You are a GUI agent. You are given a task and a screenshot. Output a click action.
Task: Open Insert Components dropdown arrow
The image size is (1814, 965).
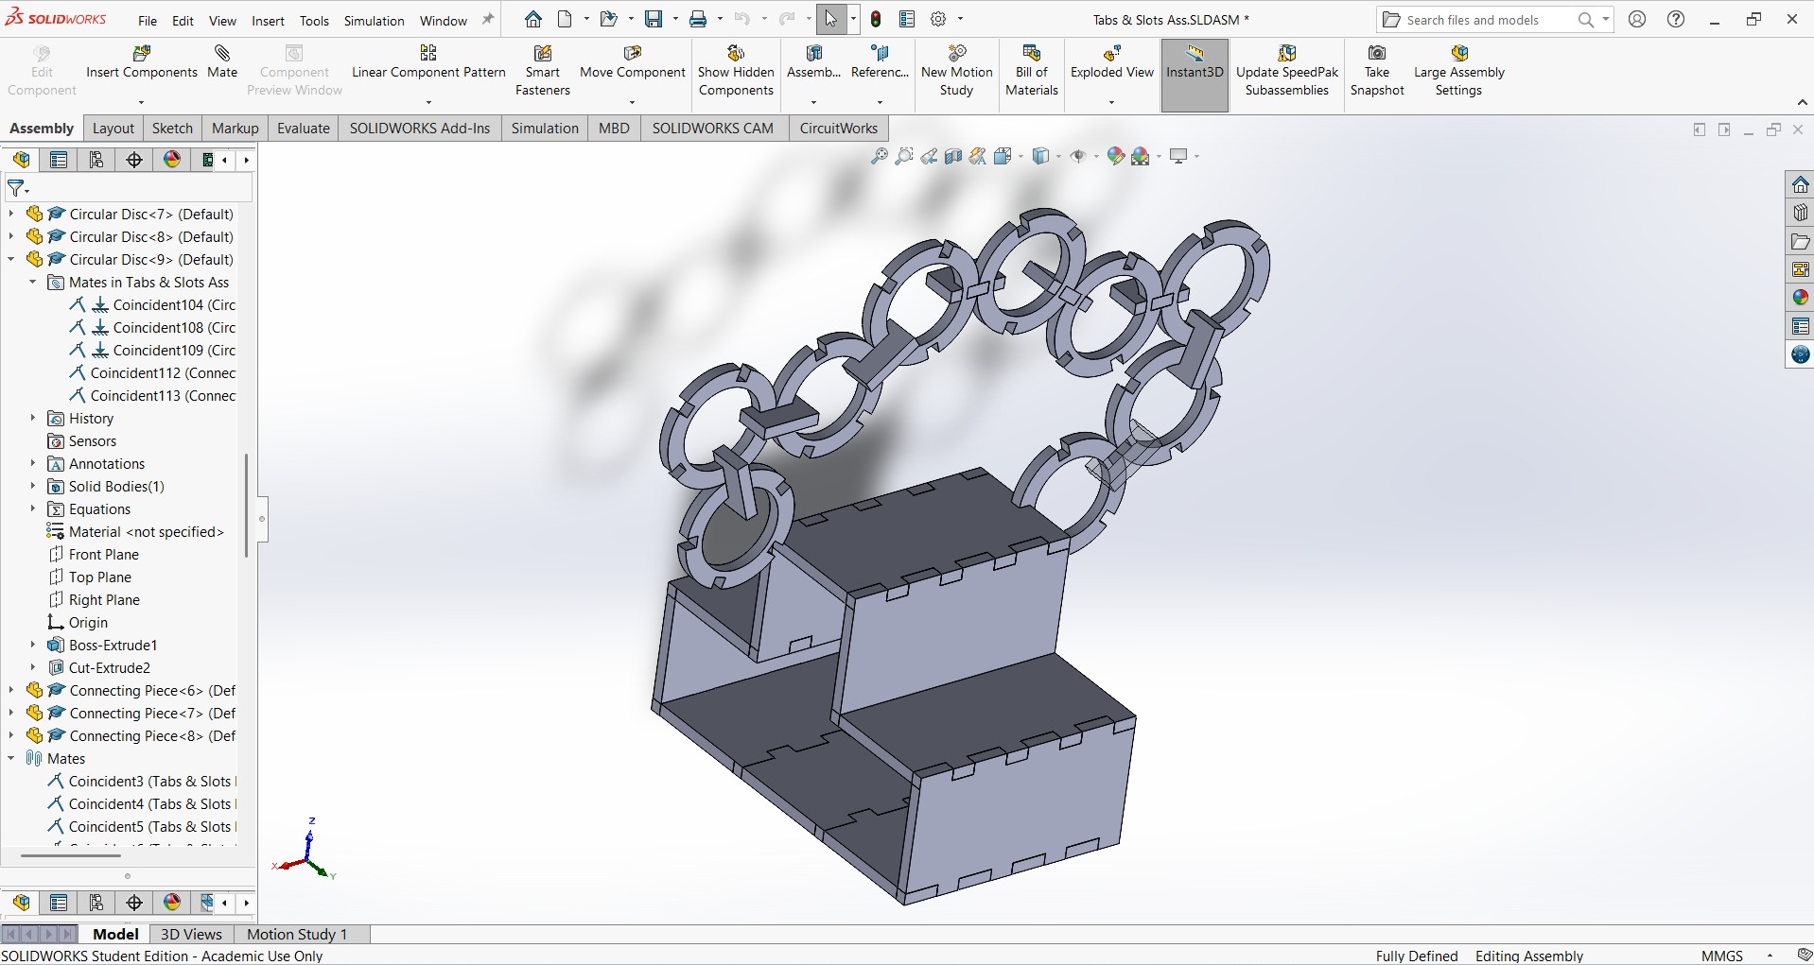click(142, 102)
